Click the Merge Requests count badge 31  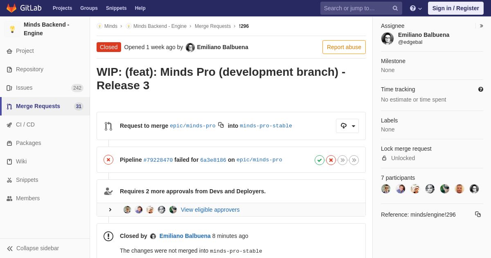tap(79, 106)
